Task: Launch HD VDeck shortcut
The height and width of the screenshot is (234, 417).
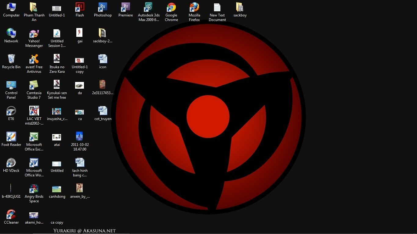Action: 11,165
